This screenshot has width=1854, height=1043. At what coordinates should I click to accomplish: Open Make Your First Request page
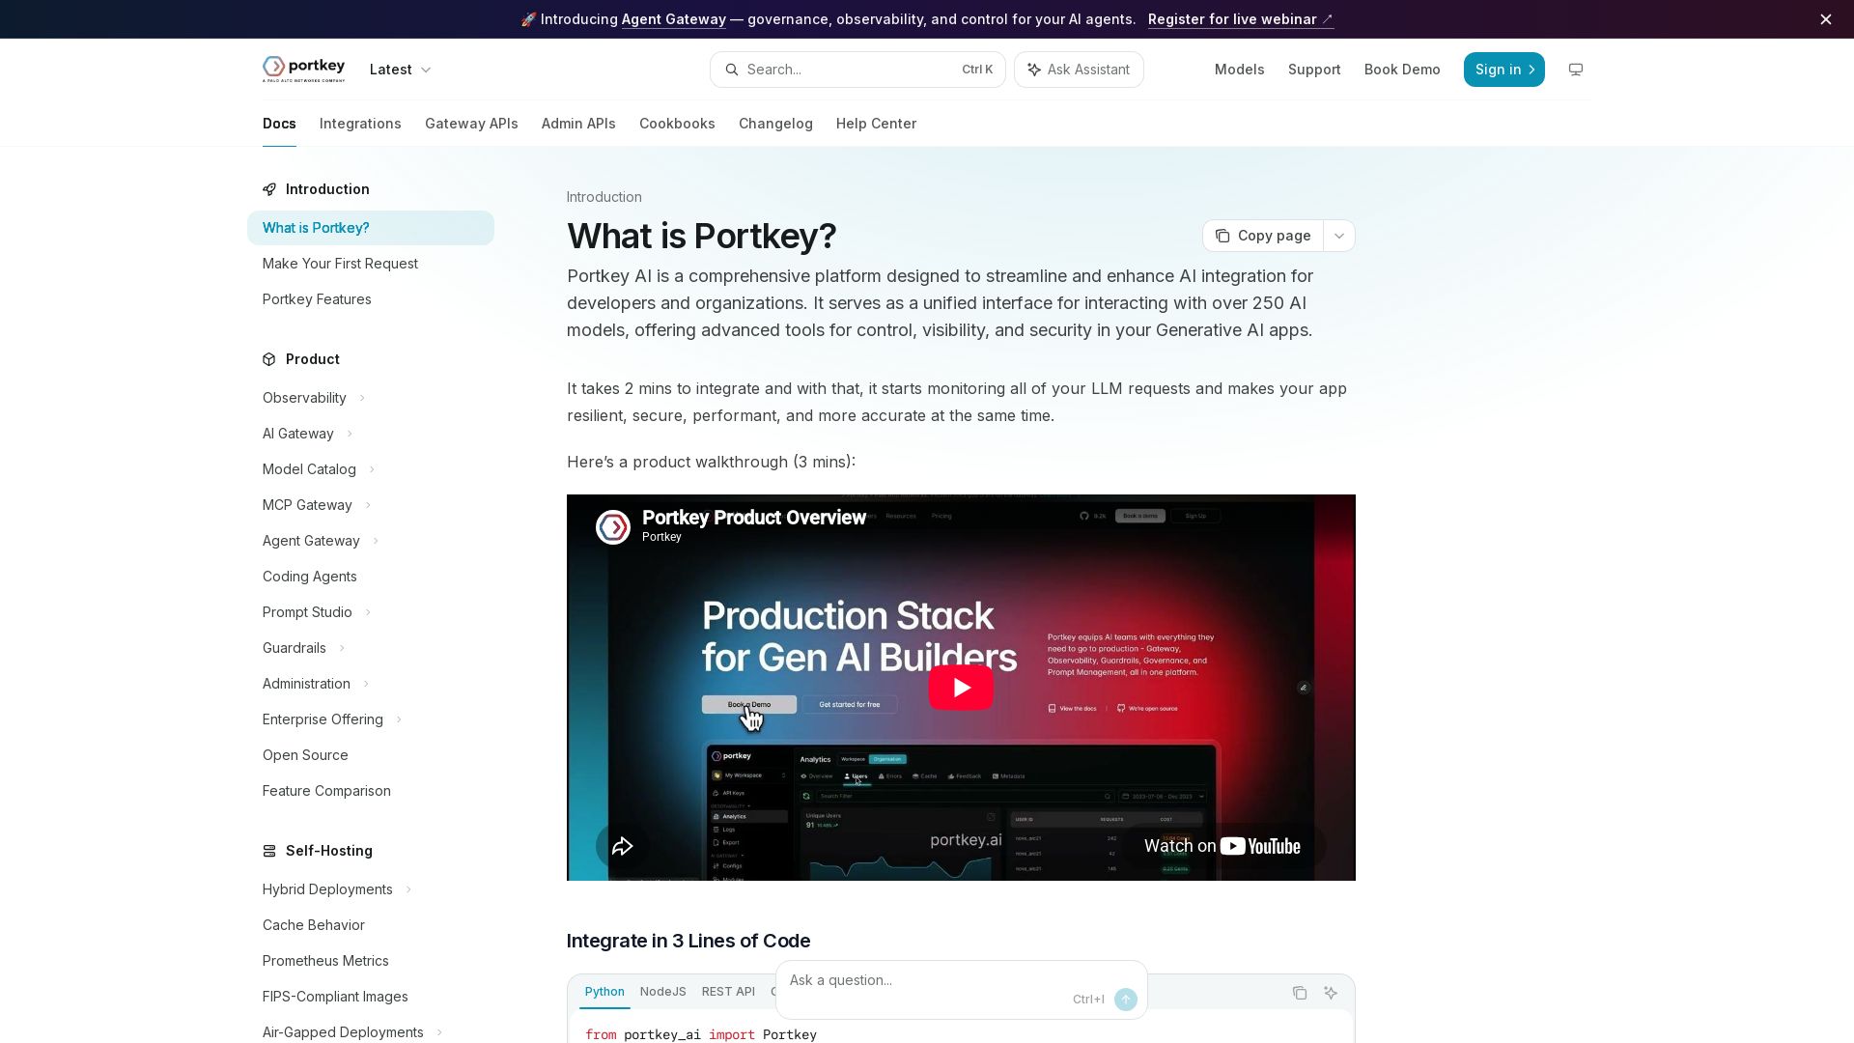coord(370,264)
